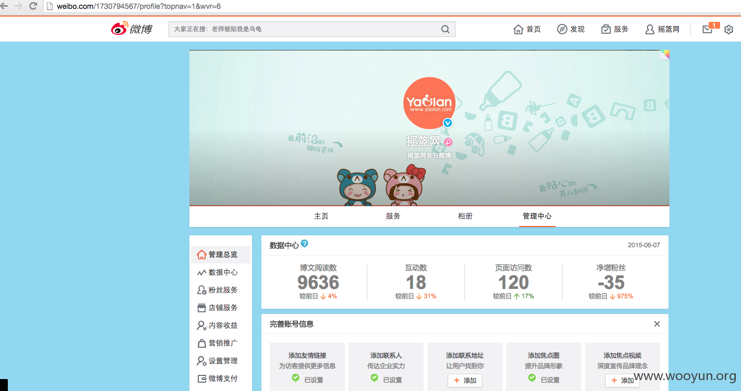Click the browser forward arrow
Screen dimensions: 741x391
18,6
